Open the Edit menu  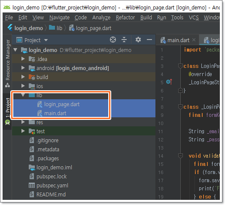pos(23,18)
